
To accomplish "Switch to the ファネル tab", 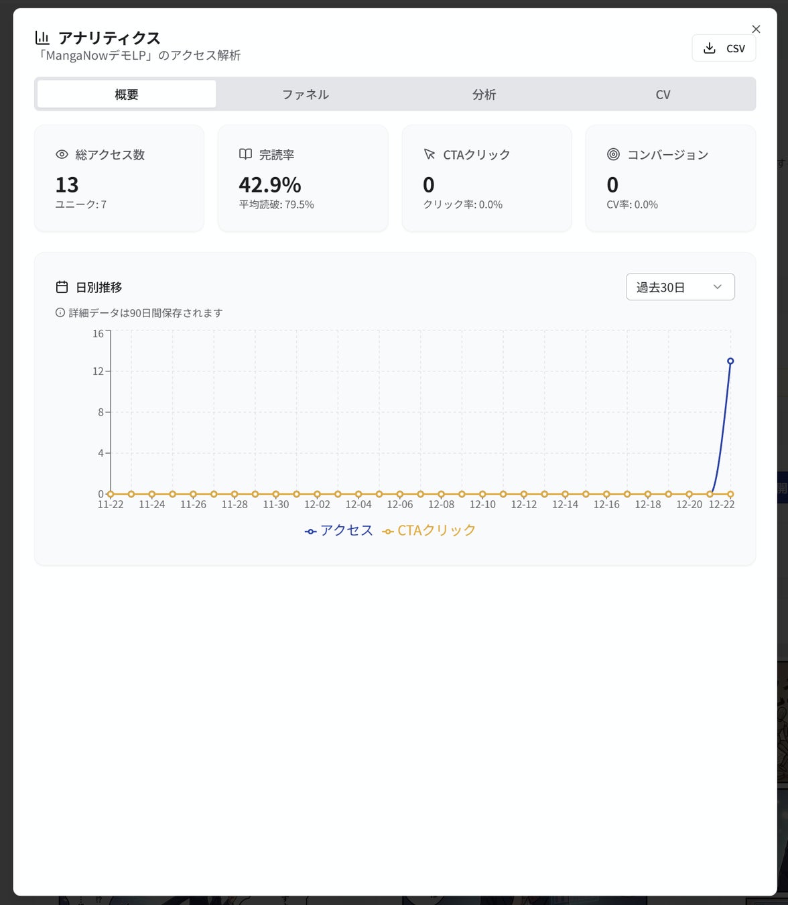I will [306, 95].
